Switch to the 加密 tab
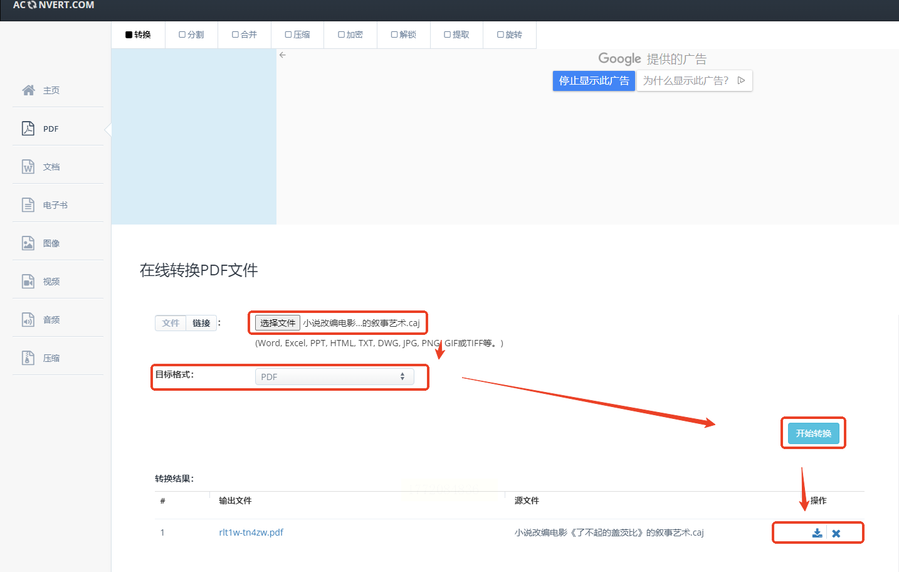The width and height of the screenshot is (899, 572). coord(350,34)
